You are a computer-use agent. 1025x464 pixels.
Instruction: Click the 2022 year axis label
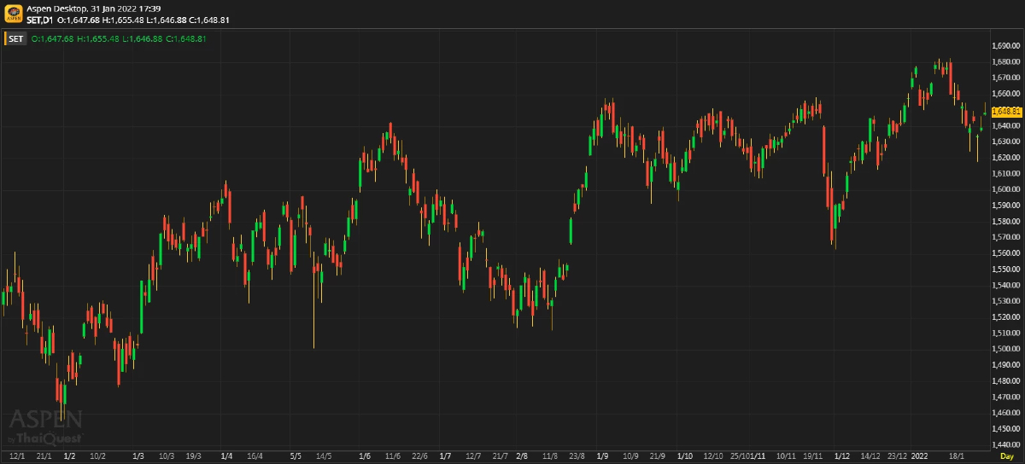(x=919, y=456)
